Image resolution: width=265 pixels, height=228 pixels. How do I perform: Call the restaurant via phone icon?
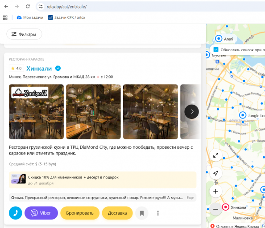(15, 213)
